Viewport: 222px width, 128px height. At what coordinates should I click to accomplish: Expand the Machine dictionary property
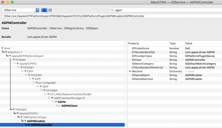[130, 71]
